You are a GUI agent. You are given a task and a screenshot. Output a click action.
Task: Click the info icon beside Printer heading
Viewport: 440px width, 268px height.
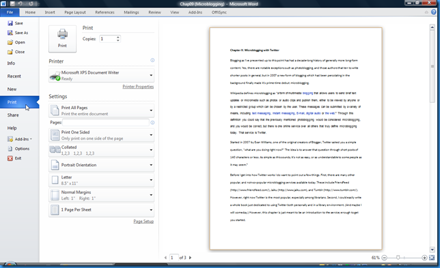(x=152, y=60)
